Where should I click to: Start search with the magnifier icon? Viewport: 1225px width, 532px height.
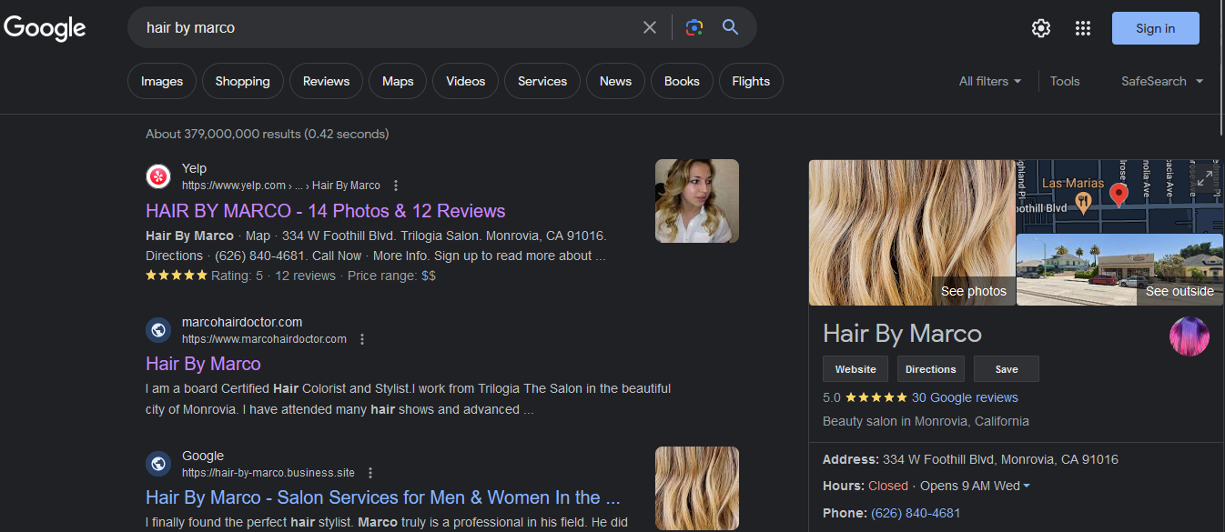729,27
